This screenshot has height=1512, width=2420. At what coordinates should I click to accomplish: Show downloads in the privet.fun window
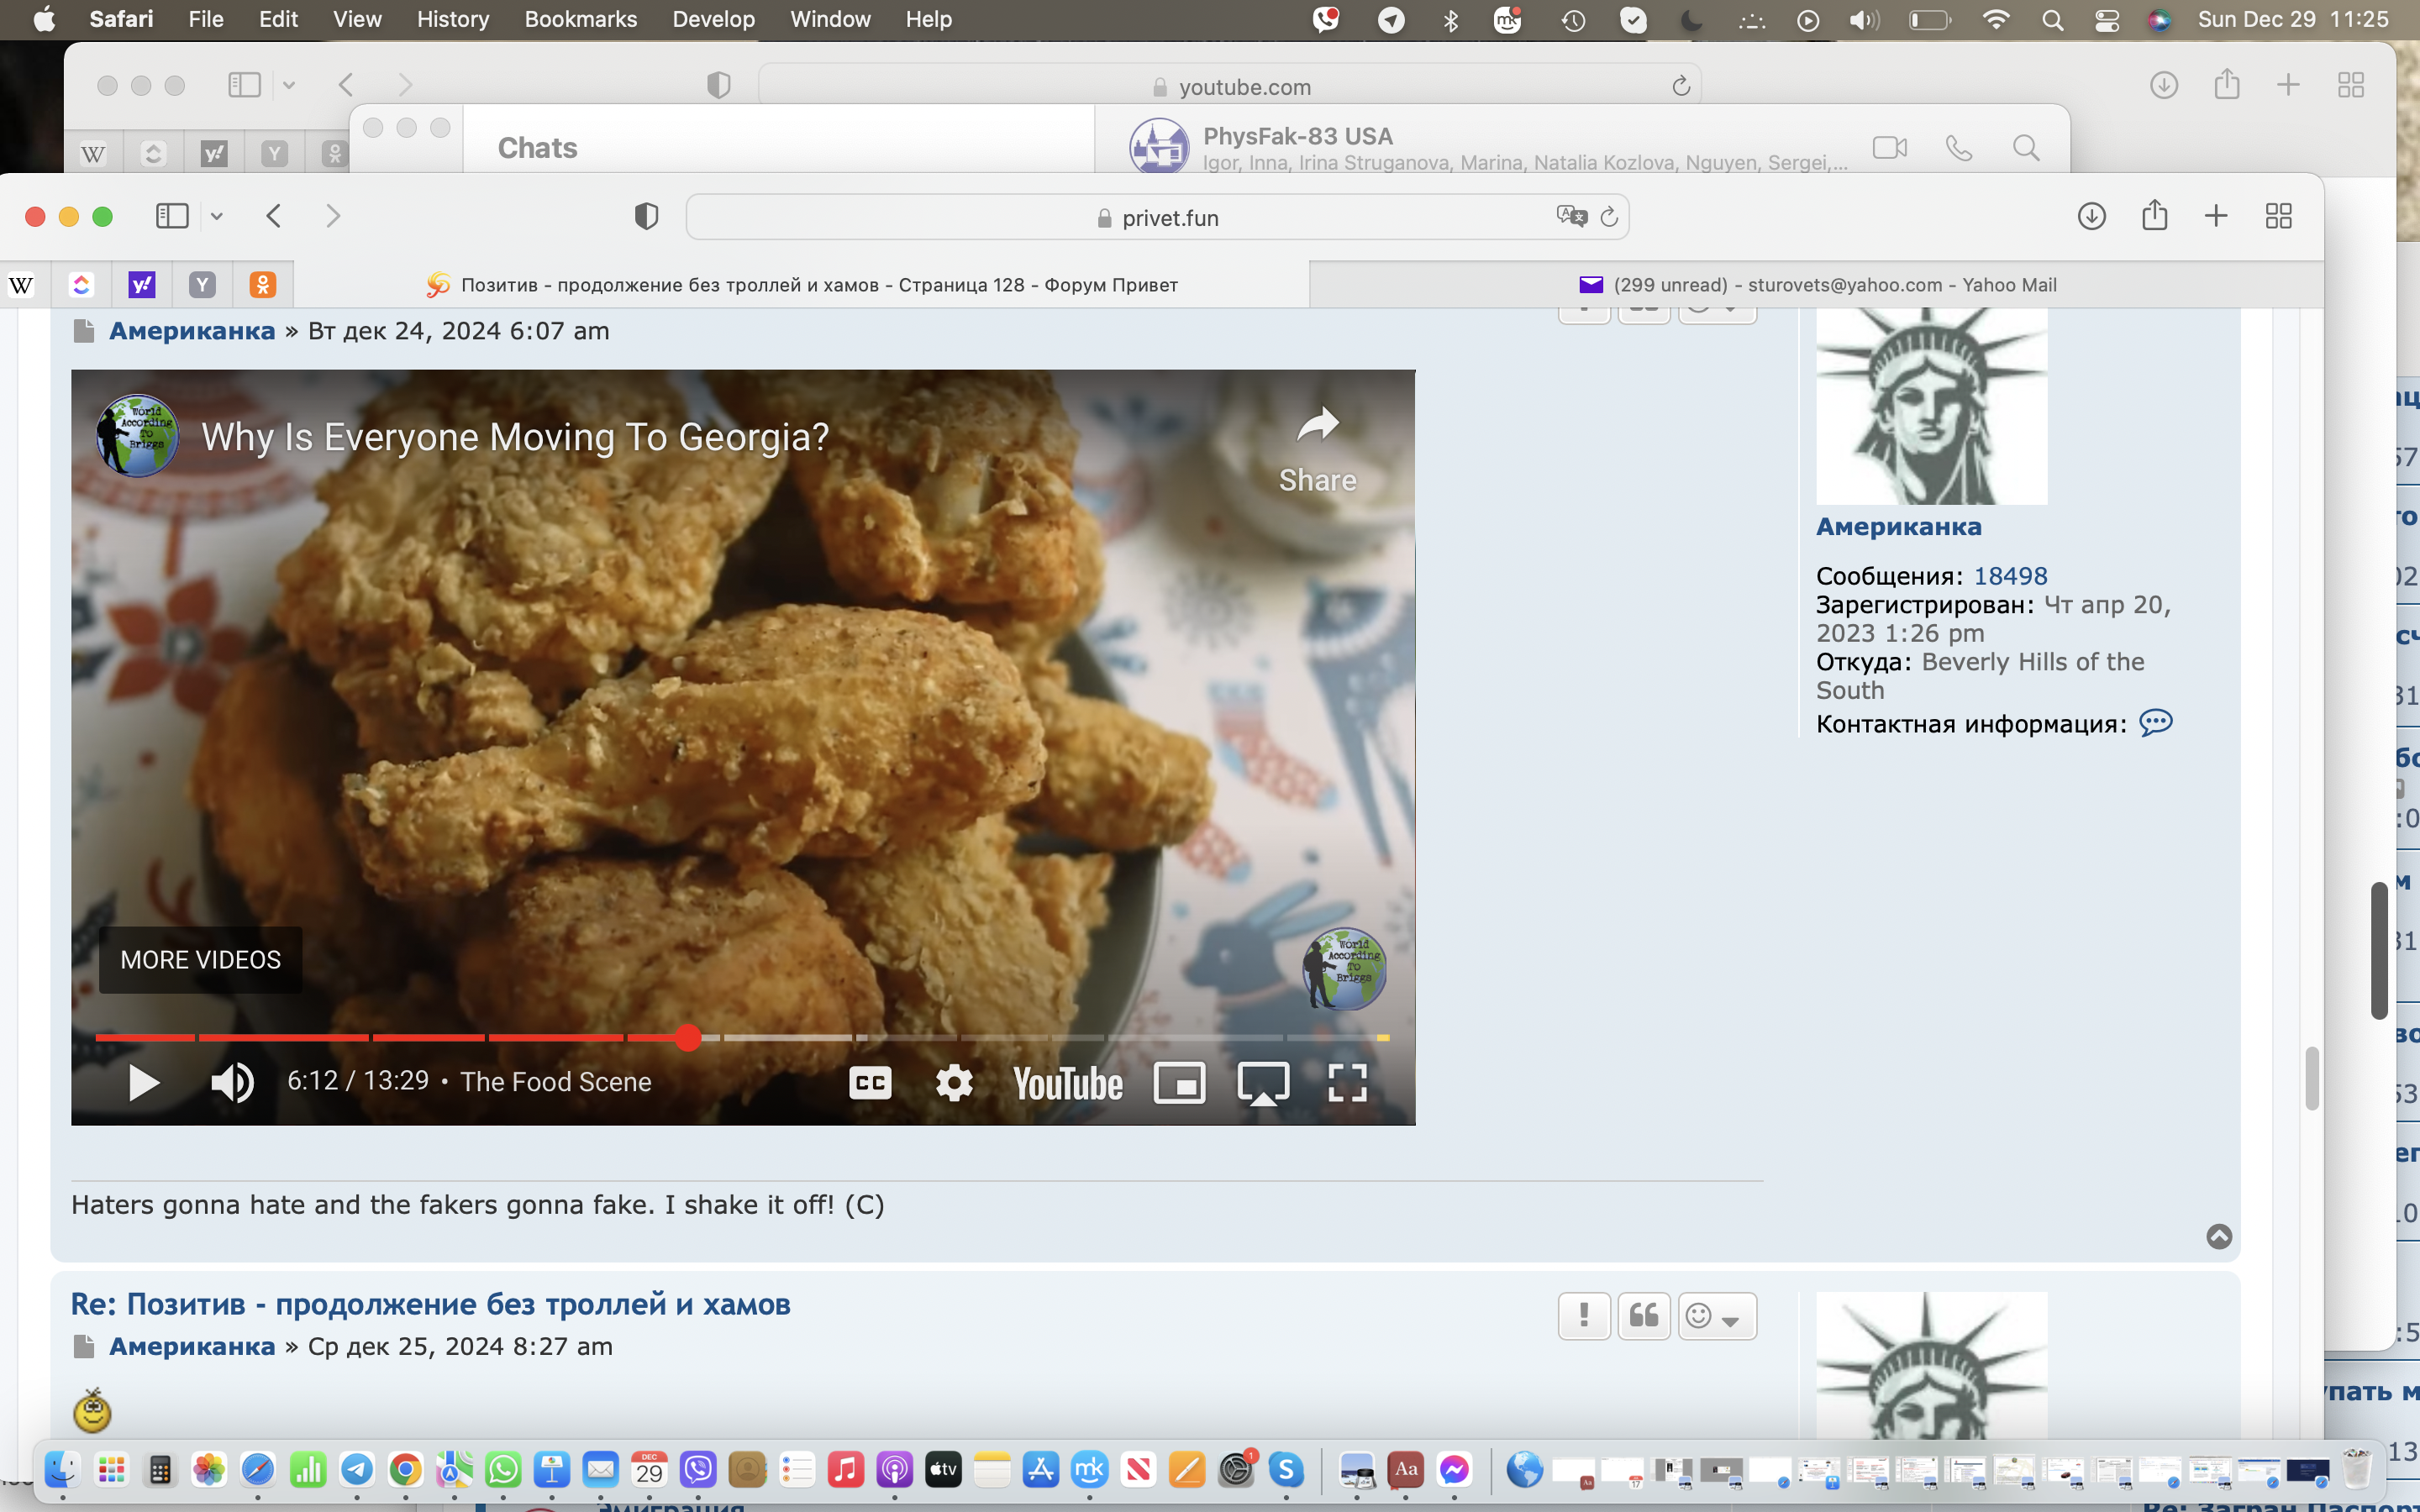pos(2091,216)
